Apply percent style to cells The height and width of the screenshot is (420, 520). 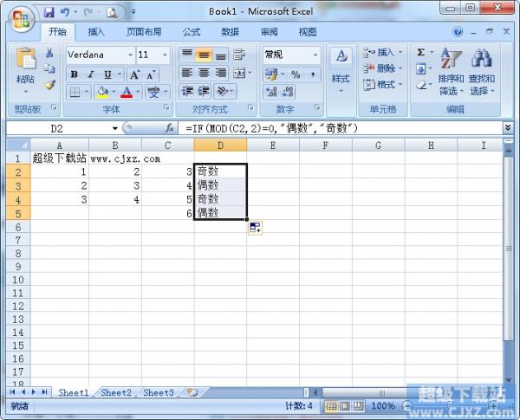296,74
